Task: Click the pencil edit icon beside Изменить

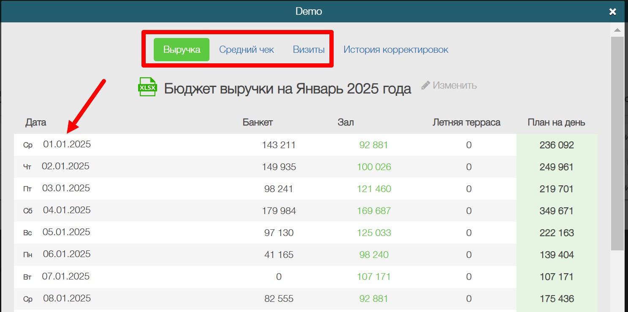Action: [426, 85]
